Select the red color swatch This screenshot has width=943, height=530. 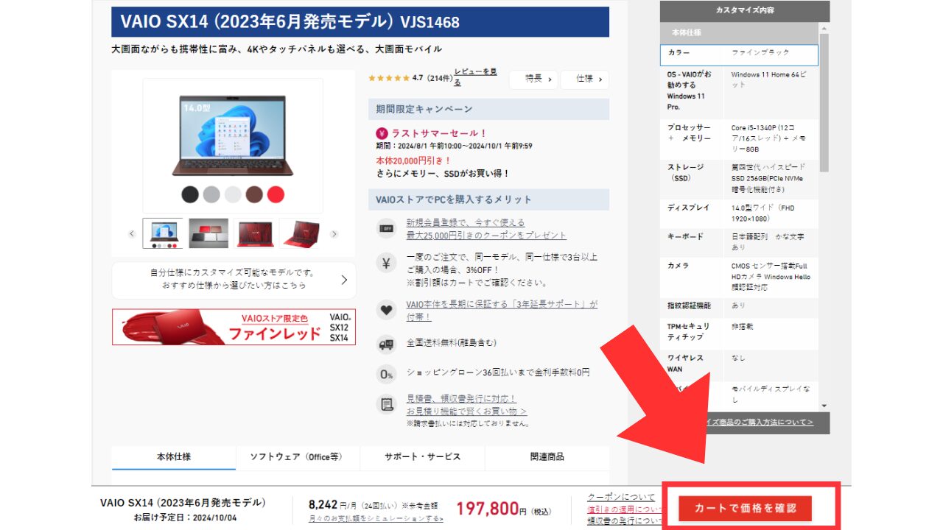click(276, 194)
